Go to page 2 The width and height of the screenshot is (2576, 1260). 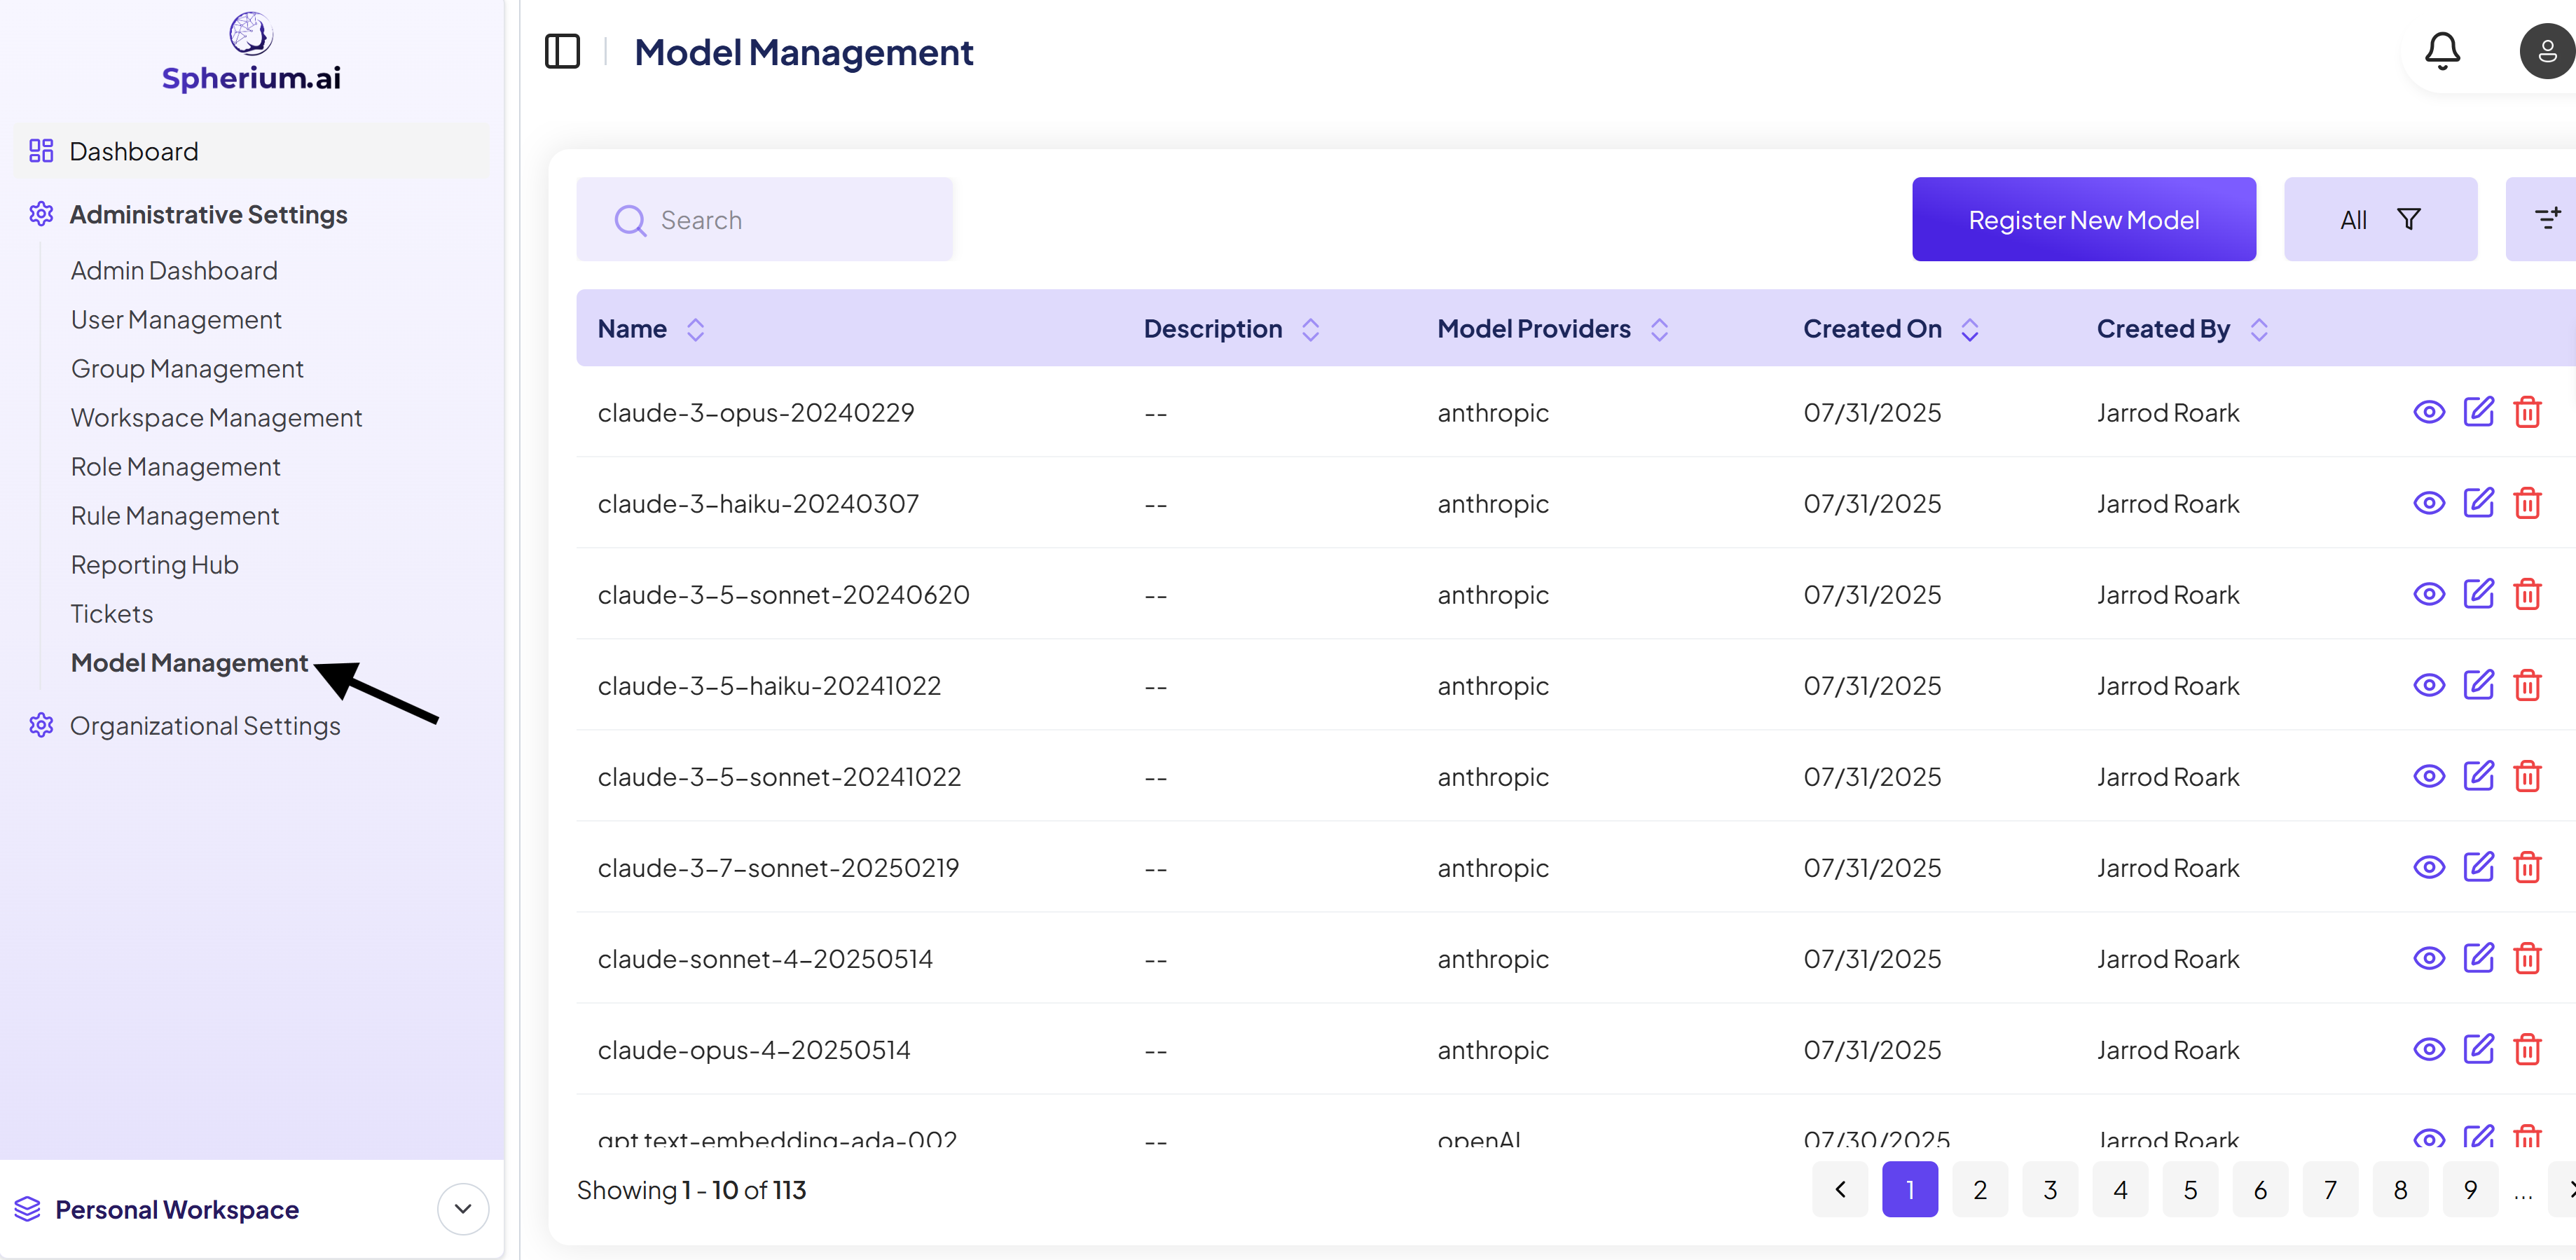pyautogui.click(x=1980, y=1189)
